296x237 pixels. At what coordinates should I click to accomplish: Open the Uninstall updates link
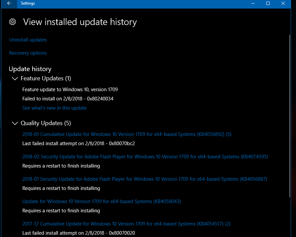point(28,40)
